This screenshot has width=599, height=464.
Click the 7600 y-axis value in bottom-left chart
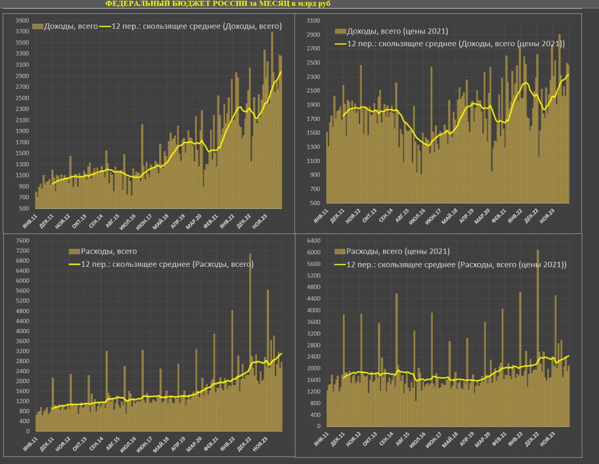click(23, 241)
